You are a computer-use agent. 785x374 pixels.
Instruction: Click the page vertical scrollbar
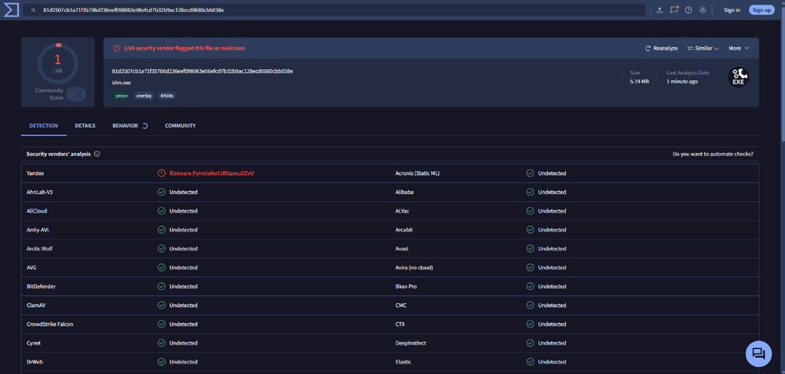(782, 75)
